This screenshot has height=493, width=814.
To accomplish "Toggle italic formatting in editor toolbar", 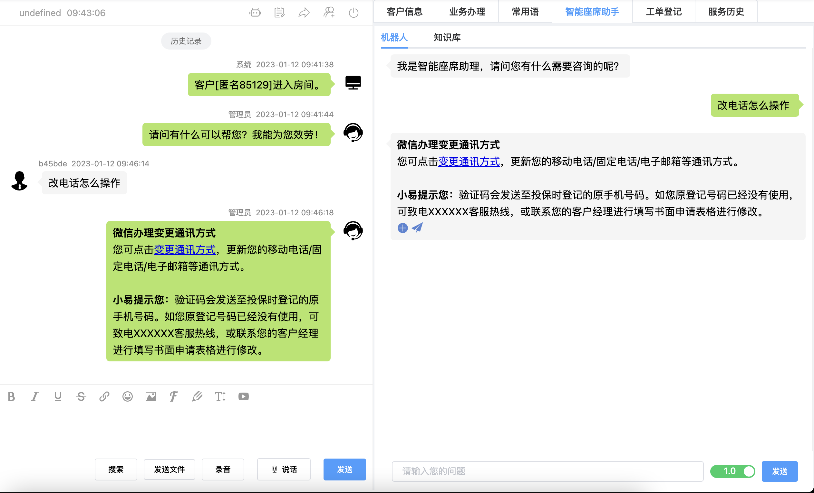I will (x=35, y=396).
